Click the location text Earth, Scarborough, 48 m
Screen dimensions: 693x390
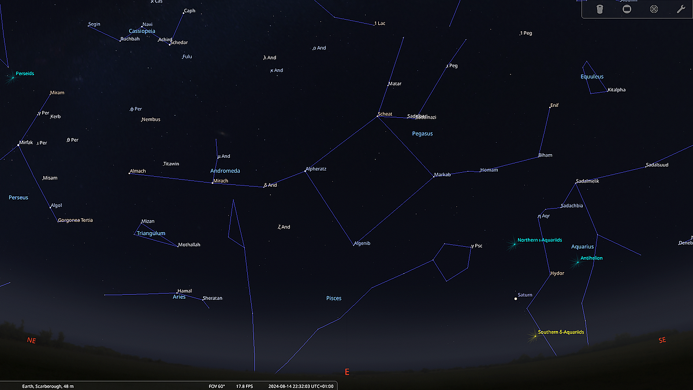[48, 386]
